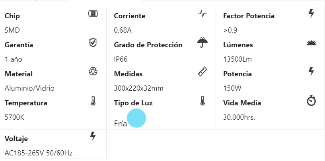This screenshot has width=325, height=161.
Task: Click the Vida Media label
Action: coord(242,103)
